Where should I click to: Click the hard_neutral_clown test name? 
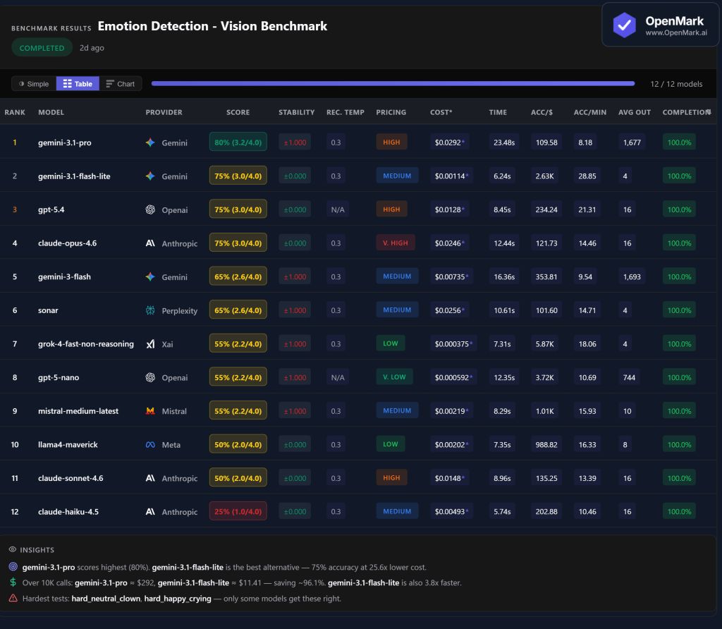tap(106, 599)
